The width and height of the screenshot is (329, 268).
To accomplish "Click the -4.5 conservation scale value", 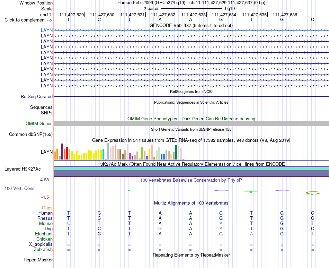I will click(45, 197).
